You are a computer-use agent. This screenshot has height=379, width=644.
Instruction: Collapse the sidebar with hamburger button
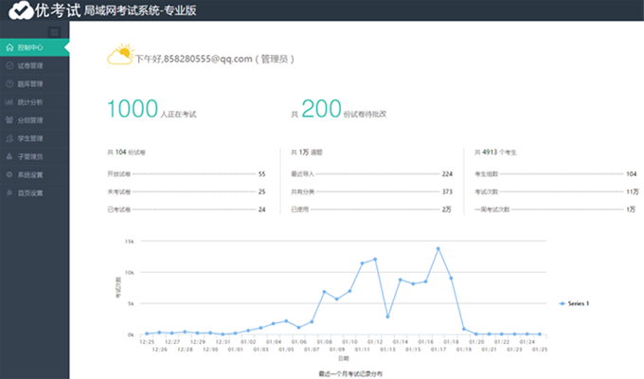click(55, 32)
